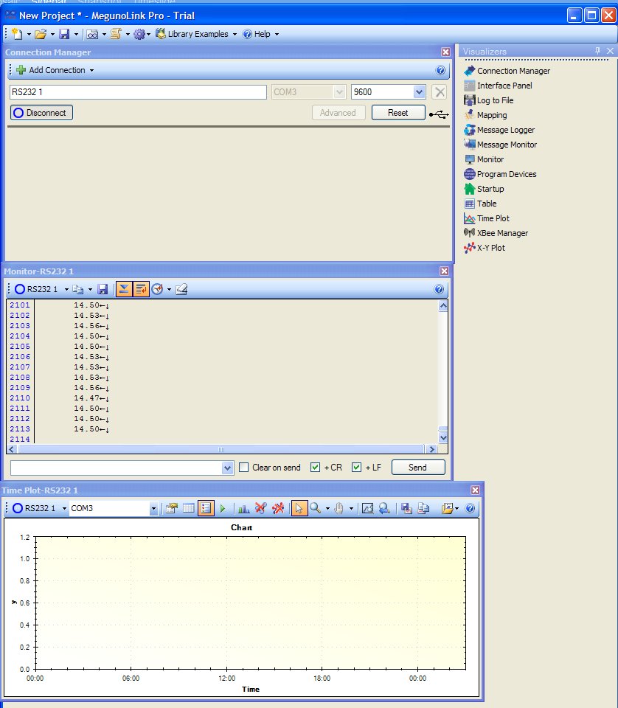Click the help icon in Monitor panel
Image resolution: width=618 pixels, height=708 pixels.
[x=439, y=289]
